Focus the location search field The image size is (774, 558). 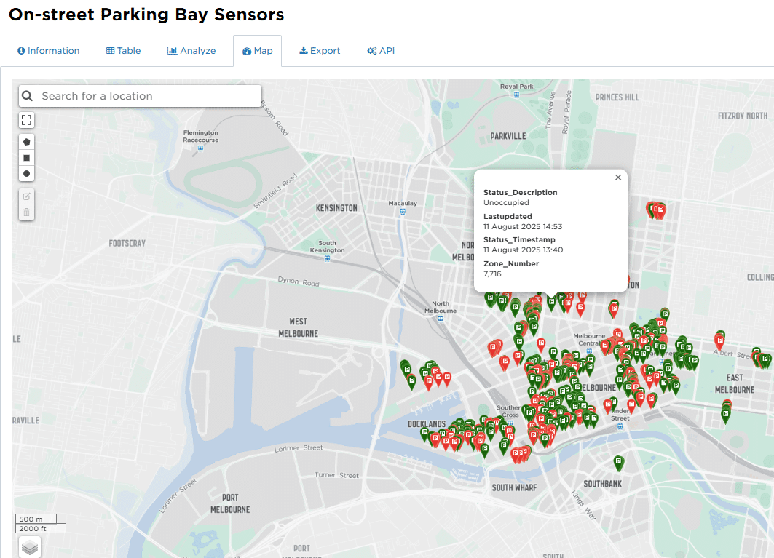click(x=146, y=96)
